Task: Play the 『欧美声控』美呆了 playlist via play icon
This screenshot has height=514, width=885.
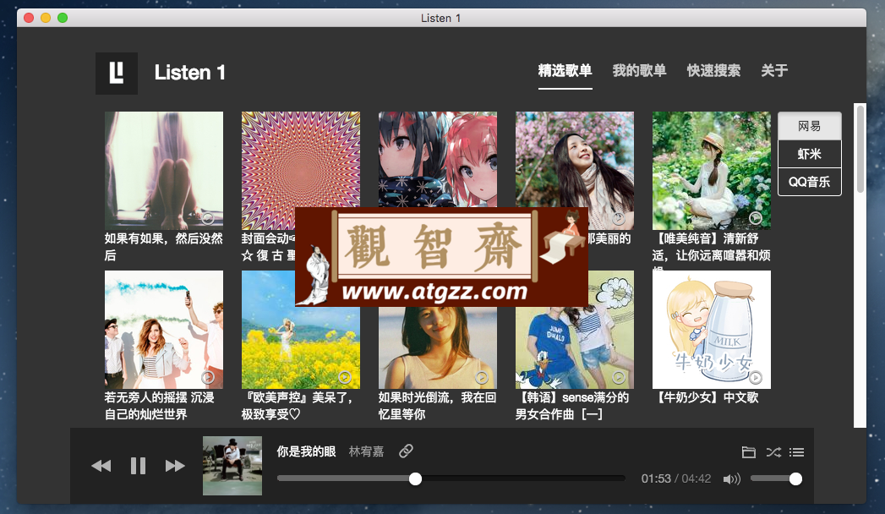Action: (344, 377)
